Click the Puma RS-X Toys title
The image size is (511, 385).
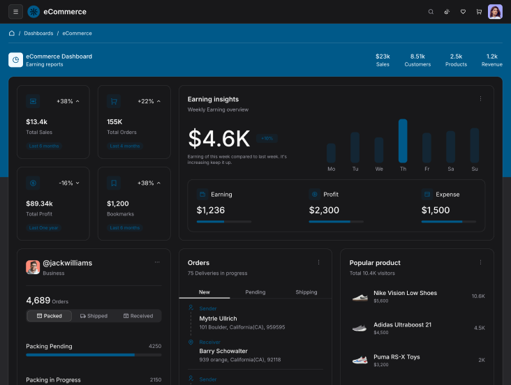click(397, 357)
